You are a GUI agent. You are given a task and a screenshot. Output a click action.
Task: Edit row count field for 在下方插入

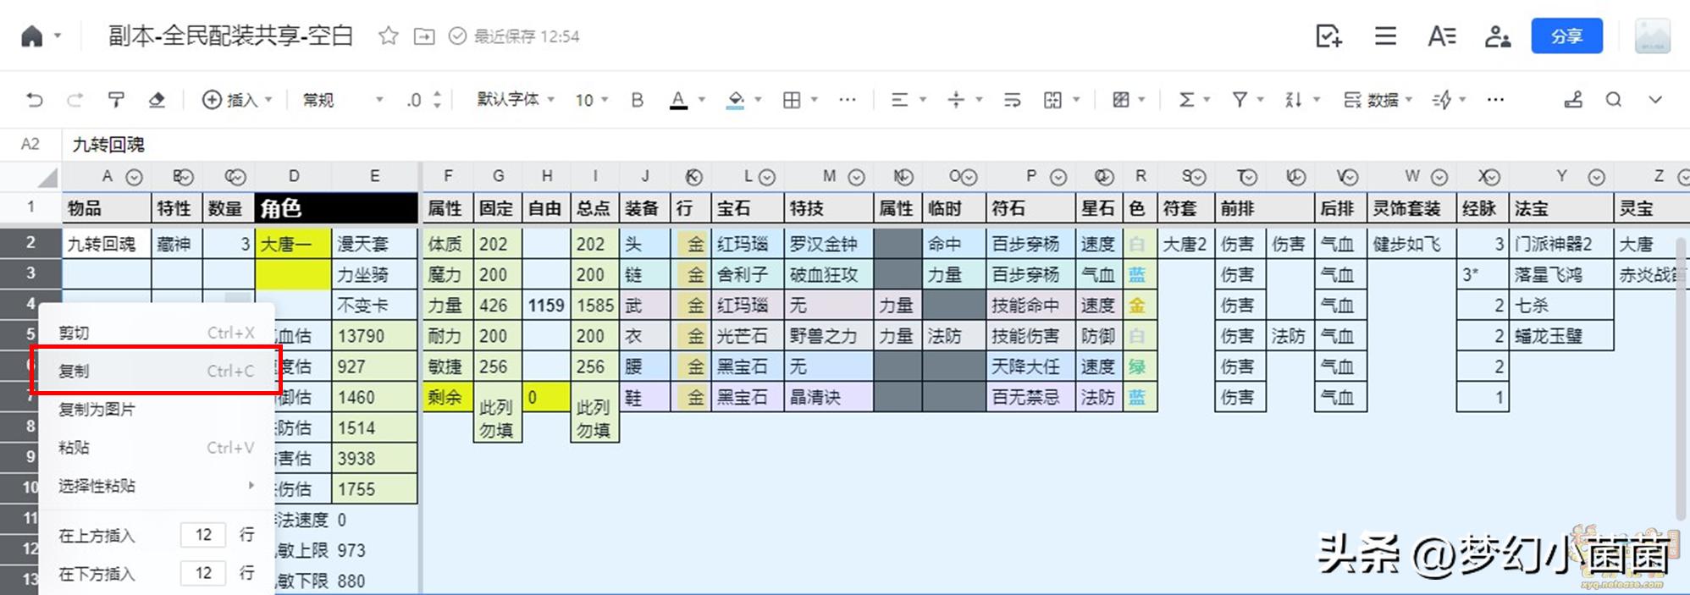point(203,573)
